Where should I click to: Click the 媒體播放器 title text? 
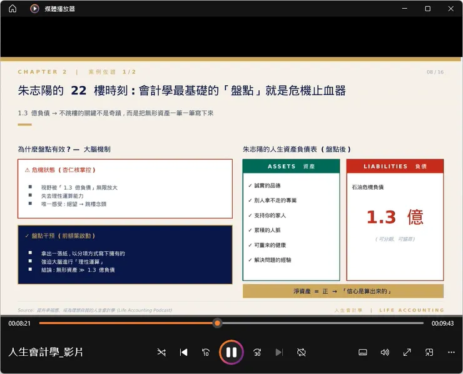pos(59,9)
